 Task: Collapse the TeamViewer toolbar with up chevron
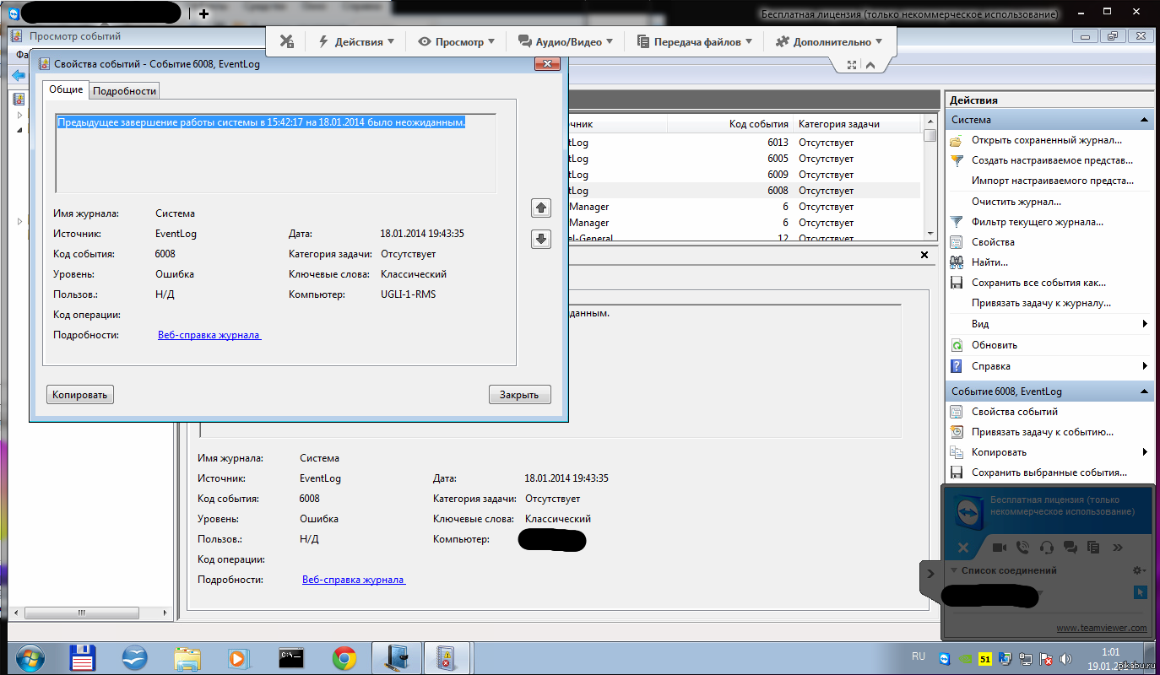870,65
